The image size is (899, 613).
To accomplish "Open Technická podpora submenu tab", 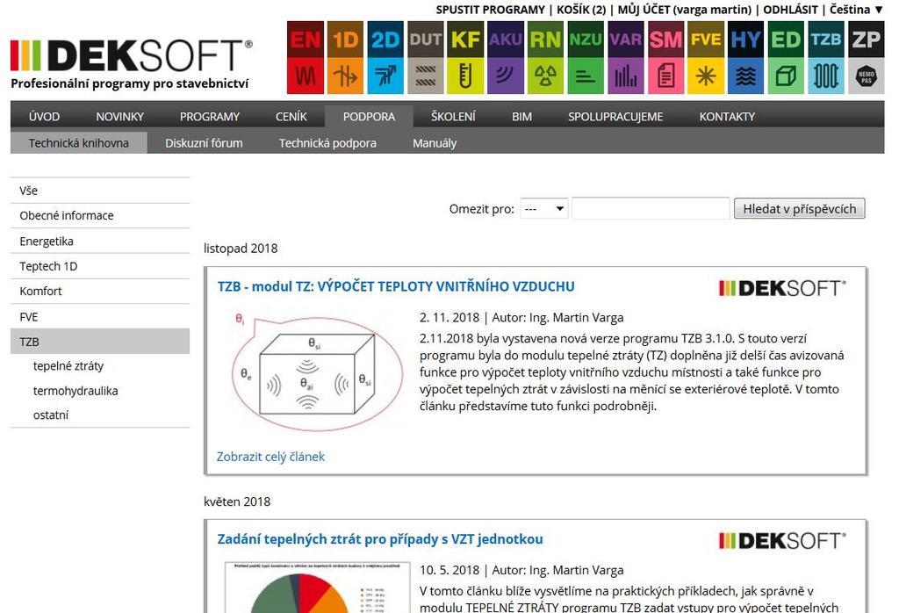I will click(327, 143).
